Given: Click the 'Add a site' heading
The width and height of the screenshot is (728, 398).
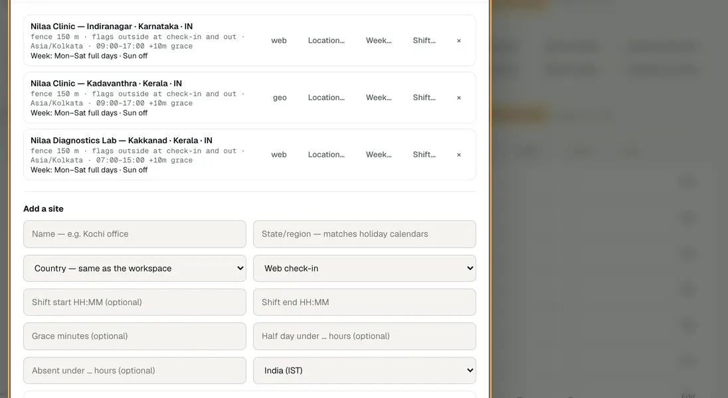Looking at the screenshot, I should pos(43,209).
